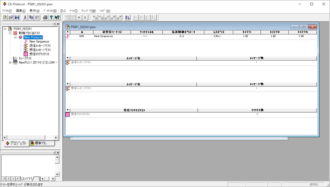Click the New Protocol round icon in tree
The image size is (330, 187).
pos(21,37)
